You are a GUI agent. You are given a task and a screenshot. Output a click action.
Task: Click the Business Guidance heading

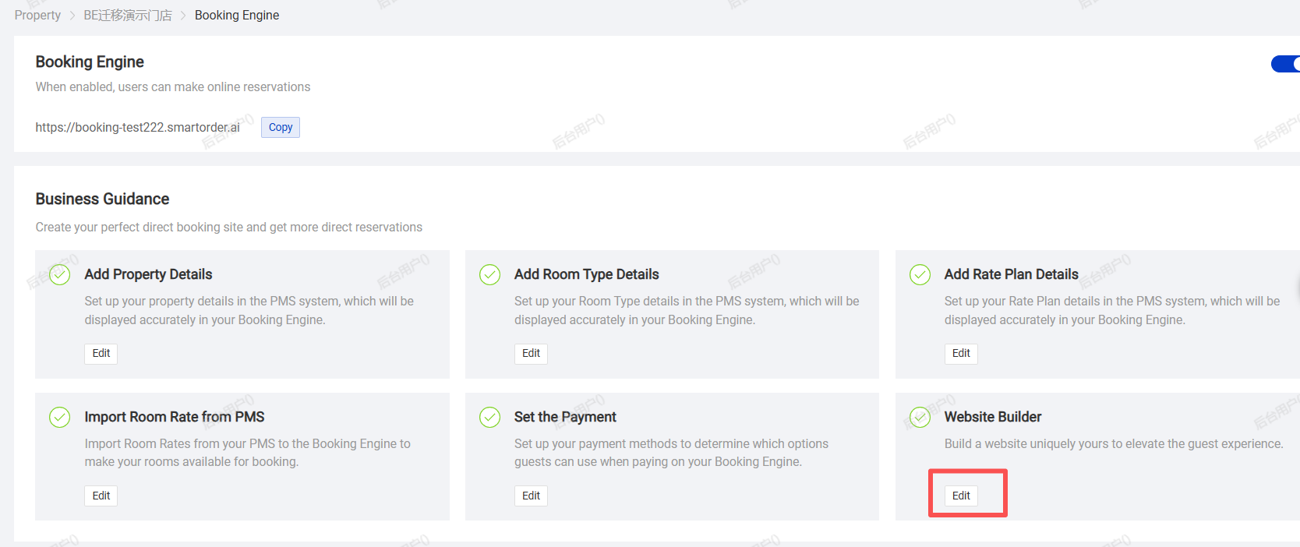coord(102,199)
